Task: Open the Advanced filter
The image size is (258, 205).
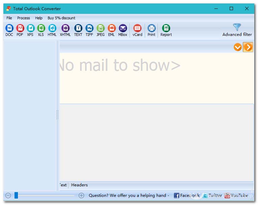Action: click(237, 30)
